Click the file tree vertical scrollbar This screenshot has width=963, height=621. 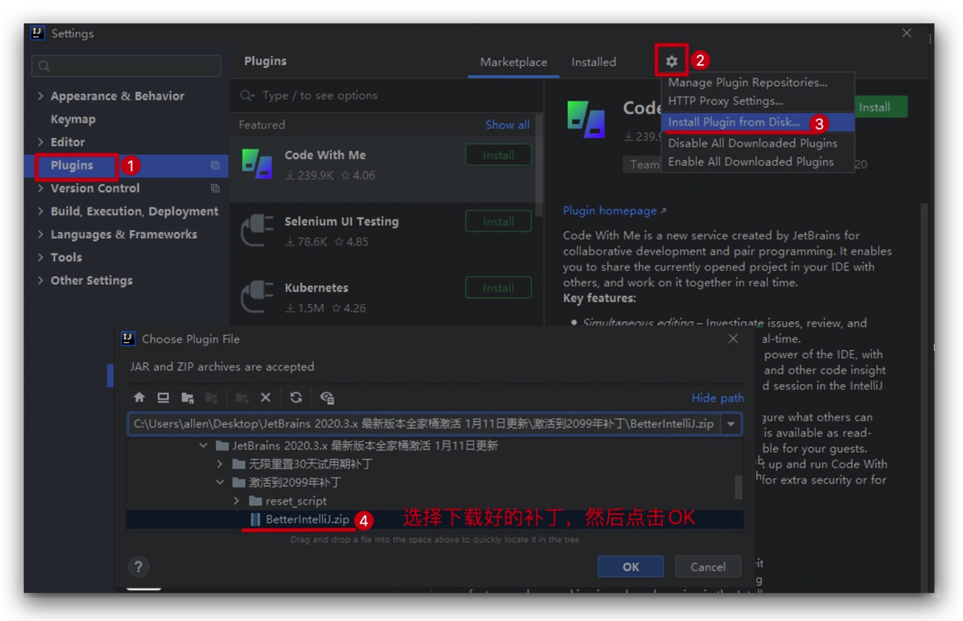[738, 487]
